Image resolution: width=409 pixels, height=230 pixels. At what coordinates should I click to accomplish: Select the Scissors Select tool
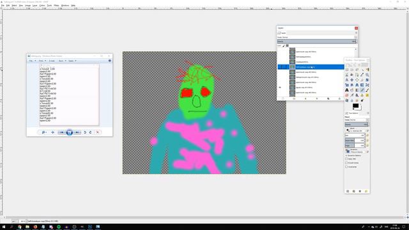(346, 75)
